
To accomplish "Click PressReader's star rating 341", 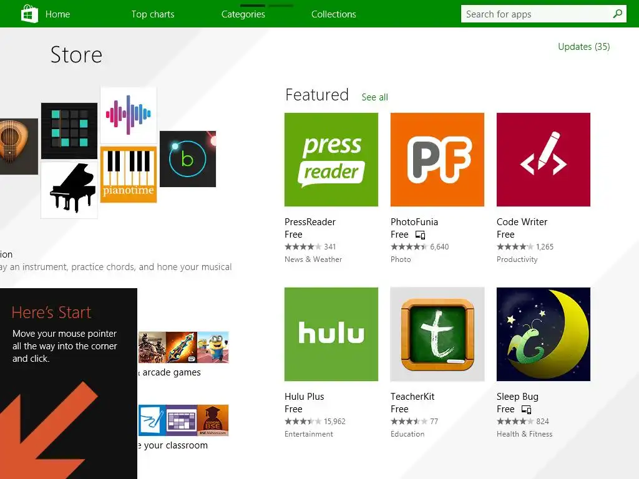I will click(310, 247).
